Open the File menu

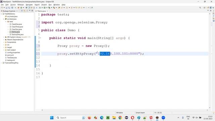tap(2, 5)
